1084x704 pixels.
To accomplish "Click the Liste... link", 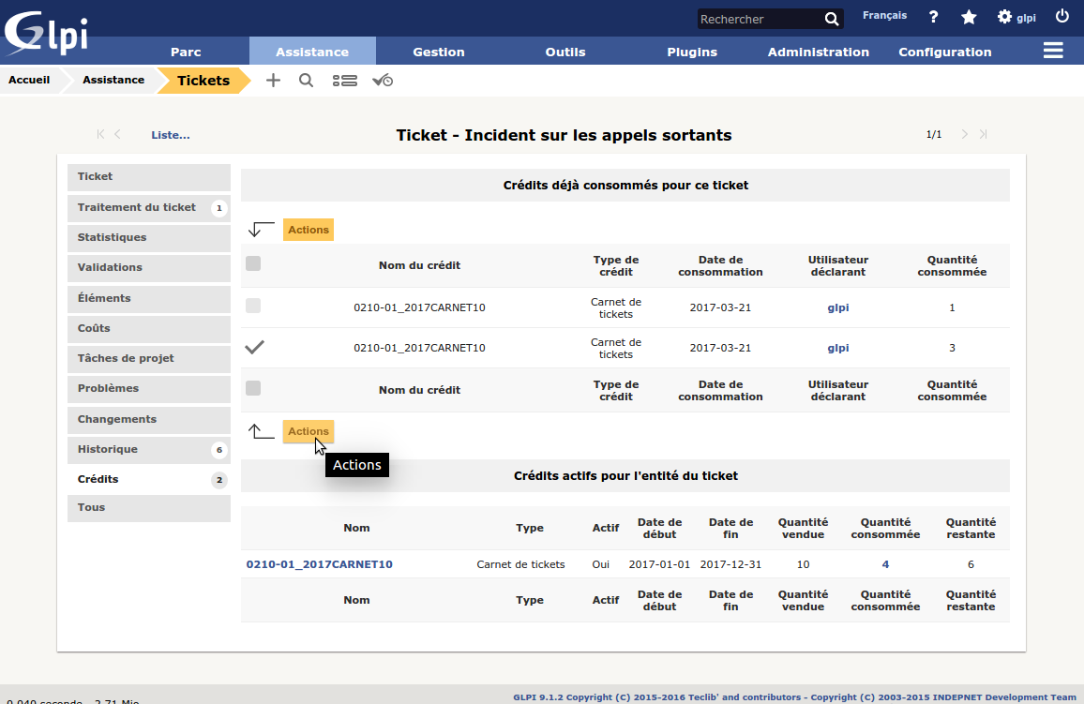I will coord(171,135).
